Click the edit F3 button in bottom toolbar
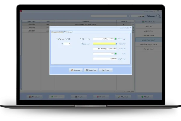 coord(119,96)
